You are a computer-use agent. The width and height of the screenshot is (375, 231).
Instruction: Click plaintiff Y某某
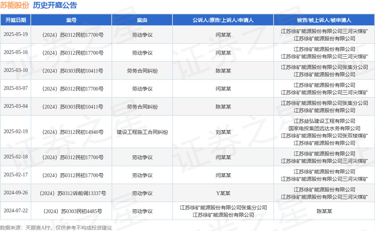click(x=223, y=194)
